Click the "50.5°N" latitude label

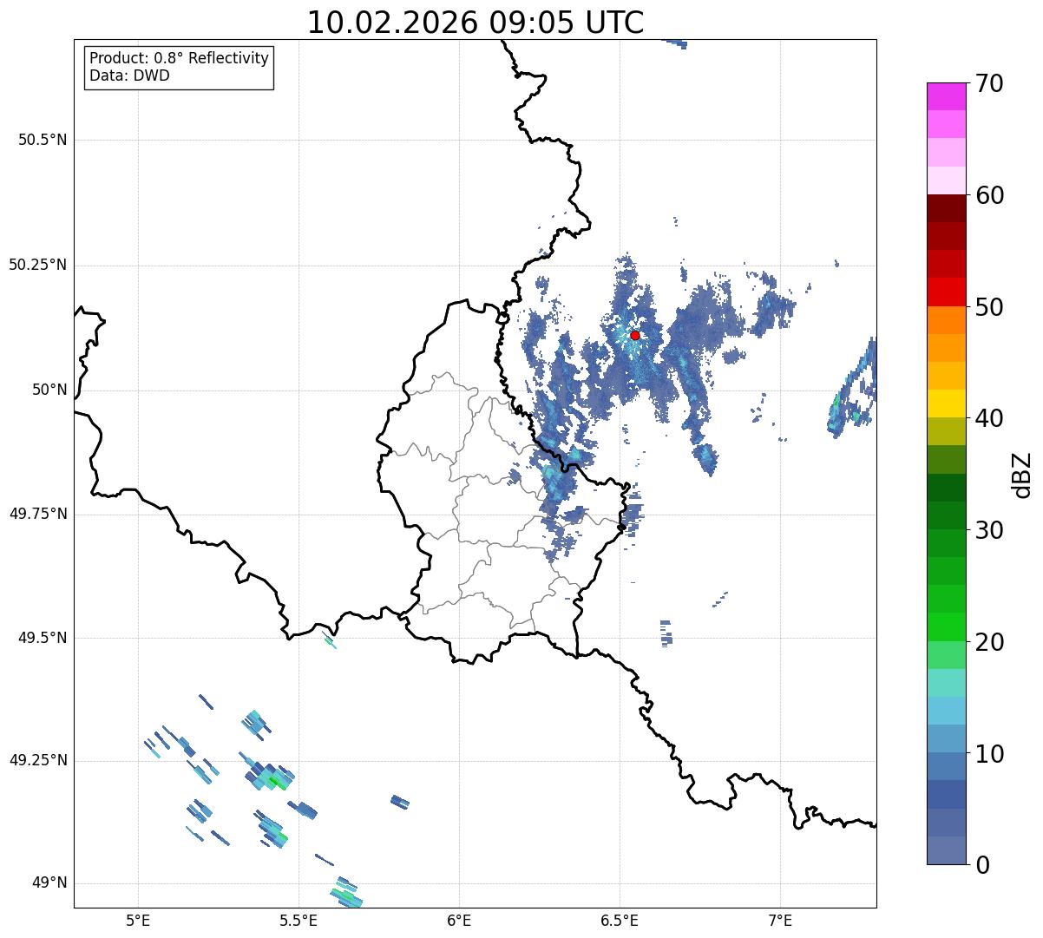pos(43,140)
